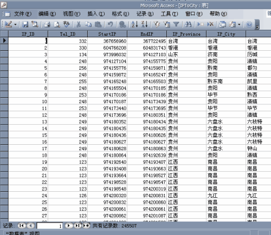Click the record number input field

(50, 226)
